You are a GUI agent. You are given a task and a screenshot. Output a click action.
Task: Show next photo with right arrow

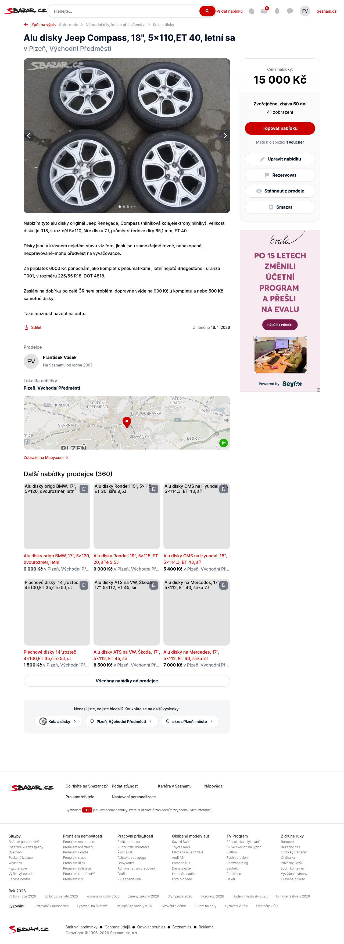pos(225,136)
